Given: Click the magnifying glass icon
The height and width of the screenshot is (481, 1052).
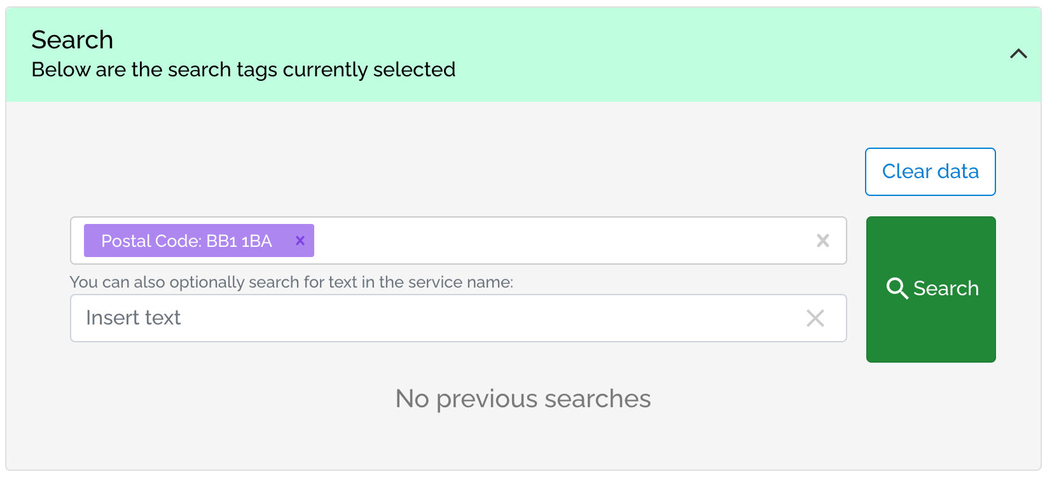Looking at the screenshot, I should tap(897, 288).
